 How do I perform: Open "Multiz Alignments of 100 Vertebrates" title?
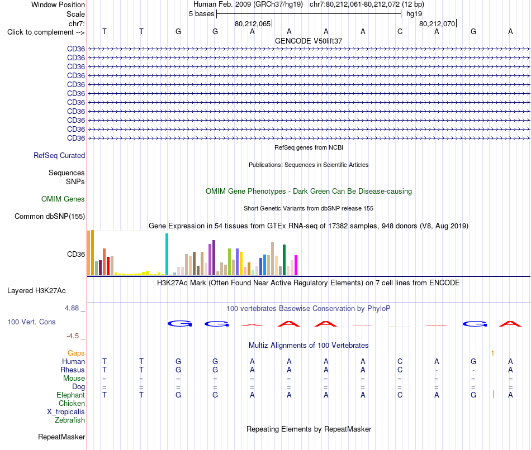tap(309, 346)
